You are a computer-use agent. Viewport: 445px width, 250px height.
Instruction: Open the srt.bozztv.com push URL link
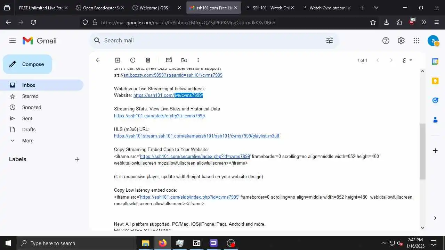(x=173, y=75)
